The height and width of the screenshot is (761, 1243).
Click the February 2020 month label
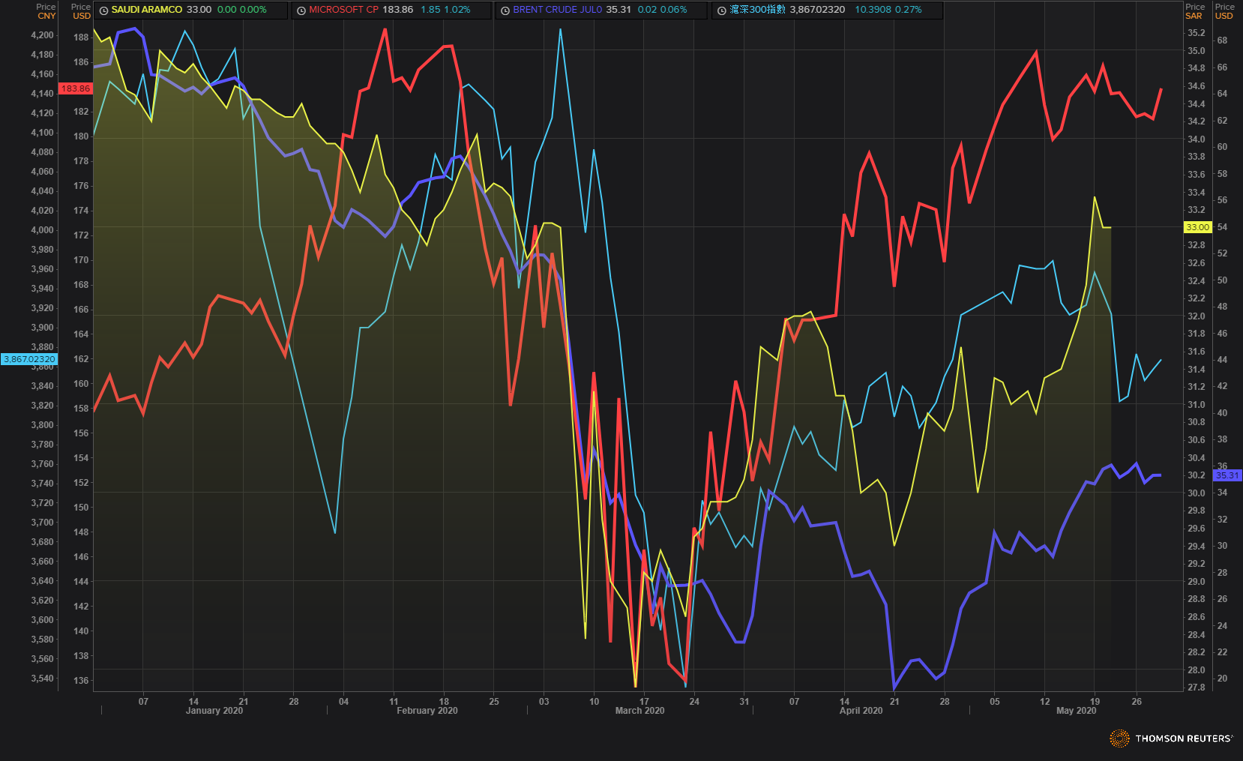point(427,711)
